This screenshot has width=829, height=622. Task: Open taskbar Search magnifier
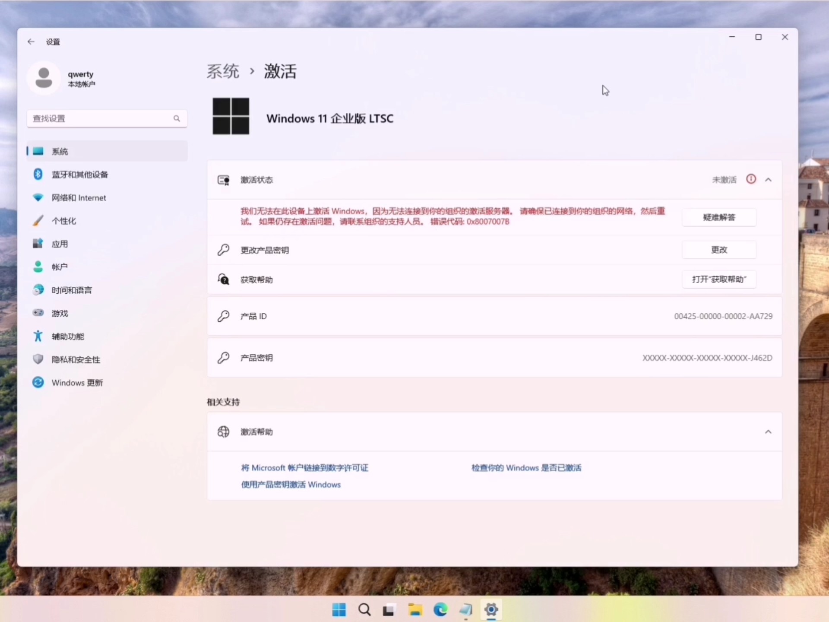pos(364,609)
